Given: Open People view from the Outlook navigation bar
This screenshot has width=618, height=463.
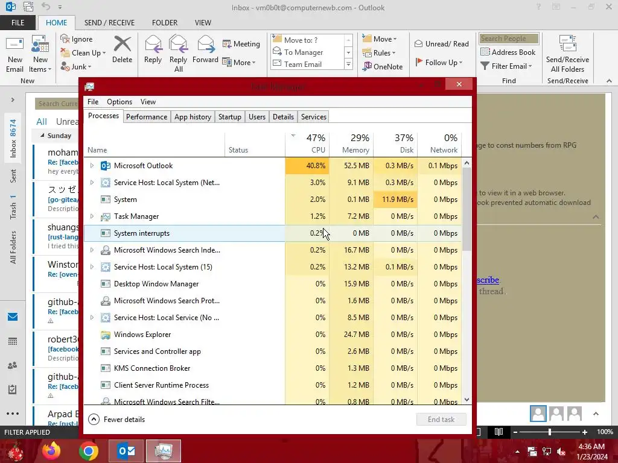Looking at the screenshot, I should point(13,365).
